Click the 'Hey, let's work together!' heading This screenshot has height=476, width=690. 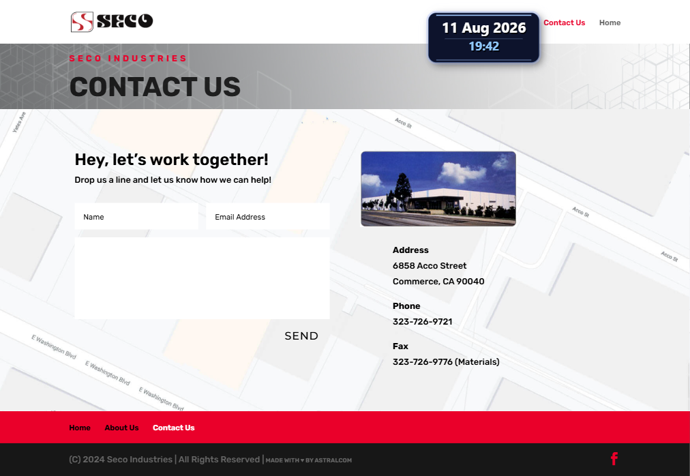(x=171, y=160)
